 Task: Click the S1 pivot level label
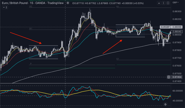[x=118, y=59]
